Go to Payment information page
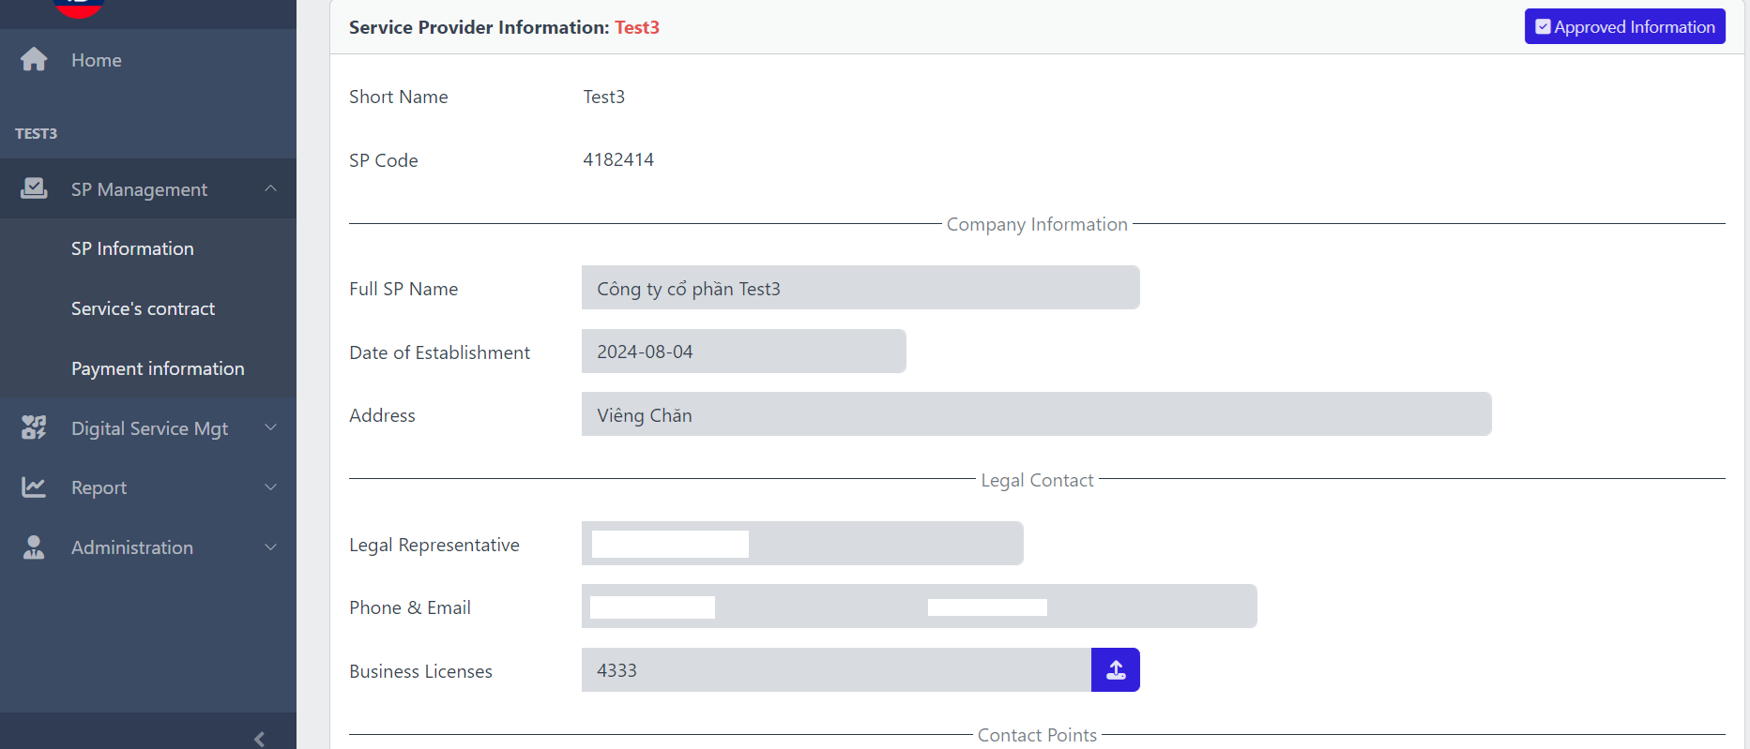This screenshot has width=1750, height=749. pos(158,368)
